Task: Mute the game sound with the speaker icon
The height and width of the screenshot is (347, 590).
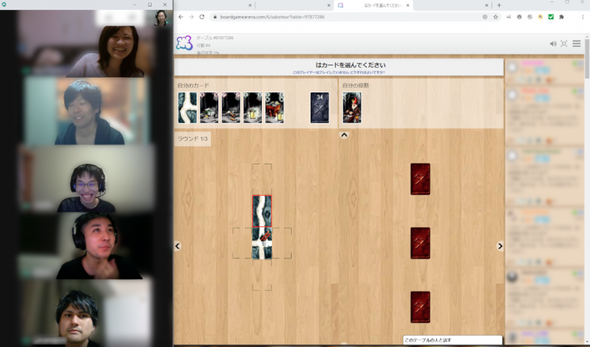Action: click(553, 44)
